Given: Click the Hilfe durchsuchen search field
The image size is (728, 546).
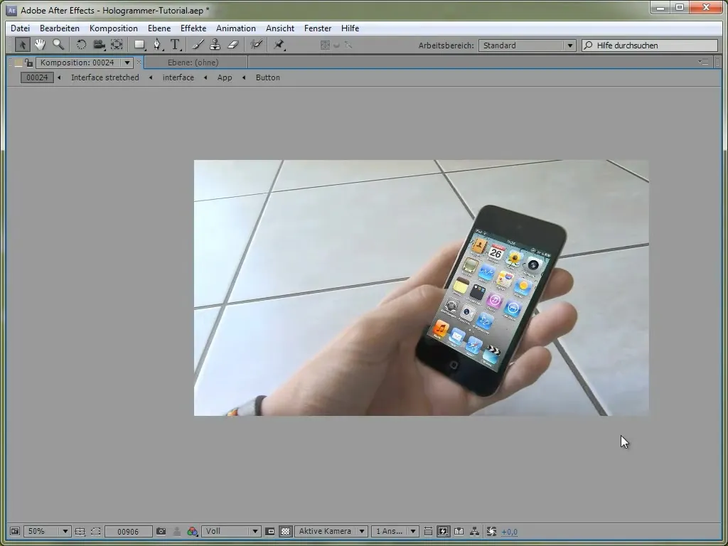Looking at the screenshot, I should pyautogui.click(x=650, y=45).
